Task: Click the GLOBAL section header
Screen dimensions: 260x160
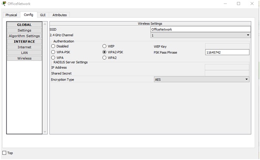Action: pos(24,25)
